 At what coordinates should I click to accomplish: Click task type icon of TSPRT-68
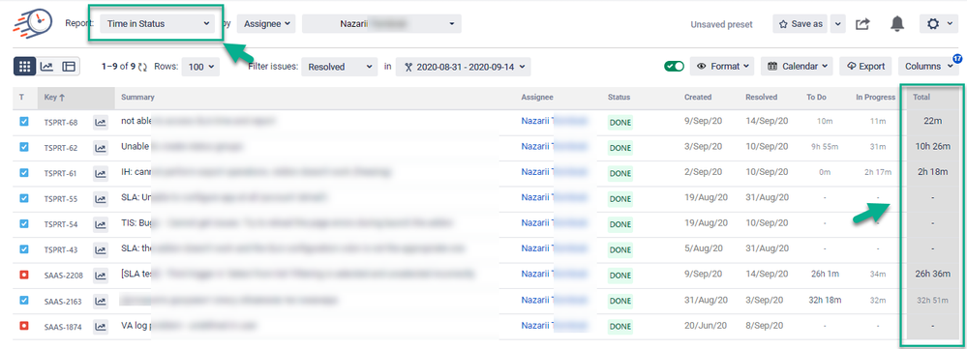click(x=24, y=121)
